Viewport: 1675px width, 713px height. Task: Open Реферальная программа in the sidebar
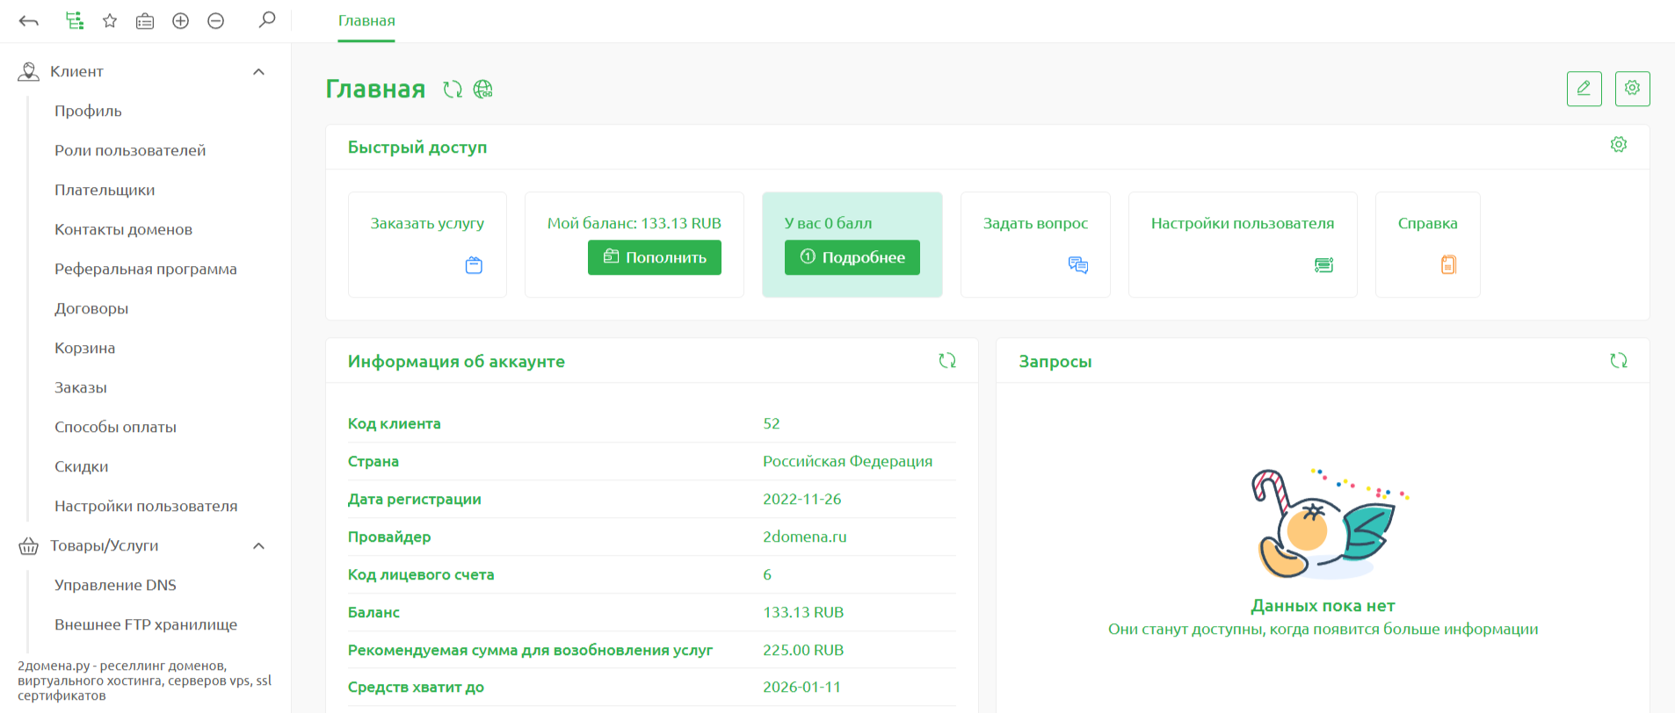[x=146, y=270]
